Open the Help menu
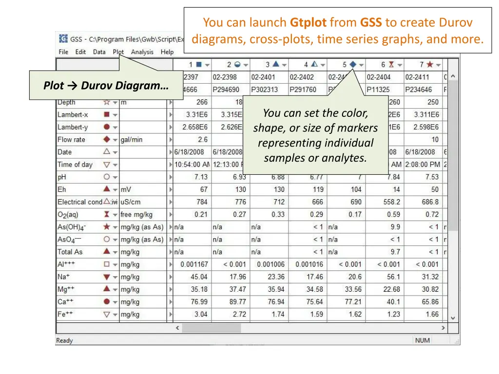 pos(167,52)
